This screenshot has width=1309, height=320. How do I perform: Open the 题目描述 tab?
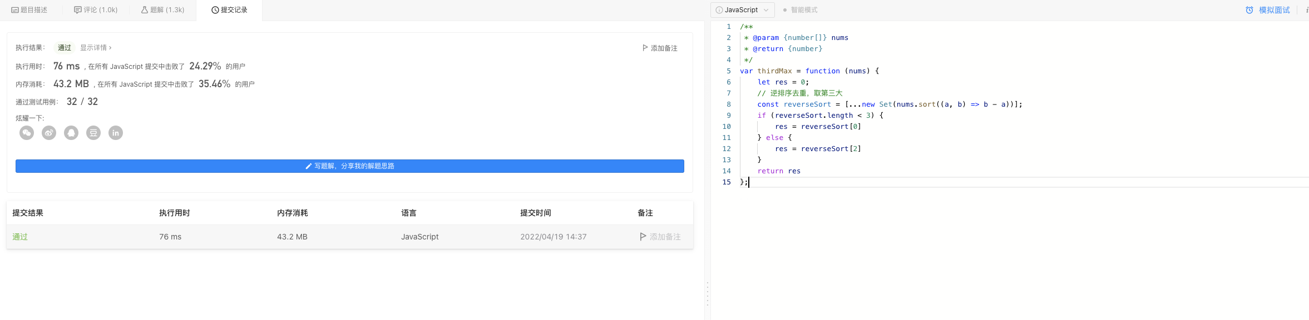tap(29, 10)
